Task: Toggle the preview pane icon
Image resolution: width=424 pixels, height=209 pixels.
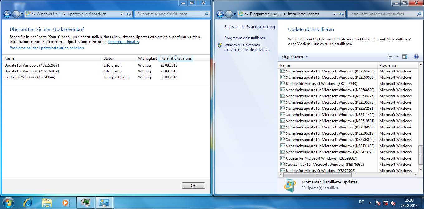Action: [x=405, y=57]
